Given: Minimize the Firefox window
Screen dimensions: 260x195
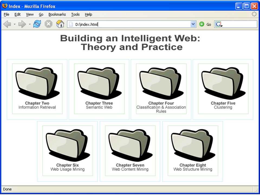Looking at the screenshot, I should pyautogui.click(x=239, y=6).
